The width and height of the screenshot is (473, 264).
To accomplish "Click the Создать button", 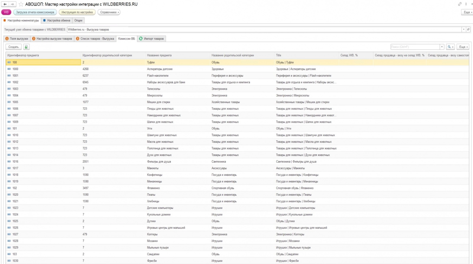I will point(14,47).
